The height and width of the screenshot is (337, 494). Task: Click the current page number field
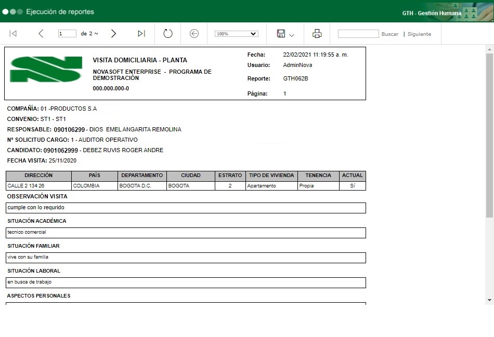(67, 34)
